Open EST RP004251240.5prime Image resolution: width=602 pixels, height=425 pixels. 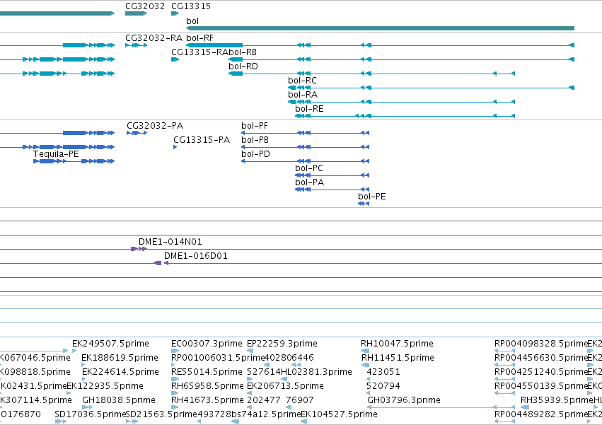[x=540, y=372]
